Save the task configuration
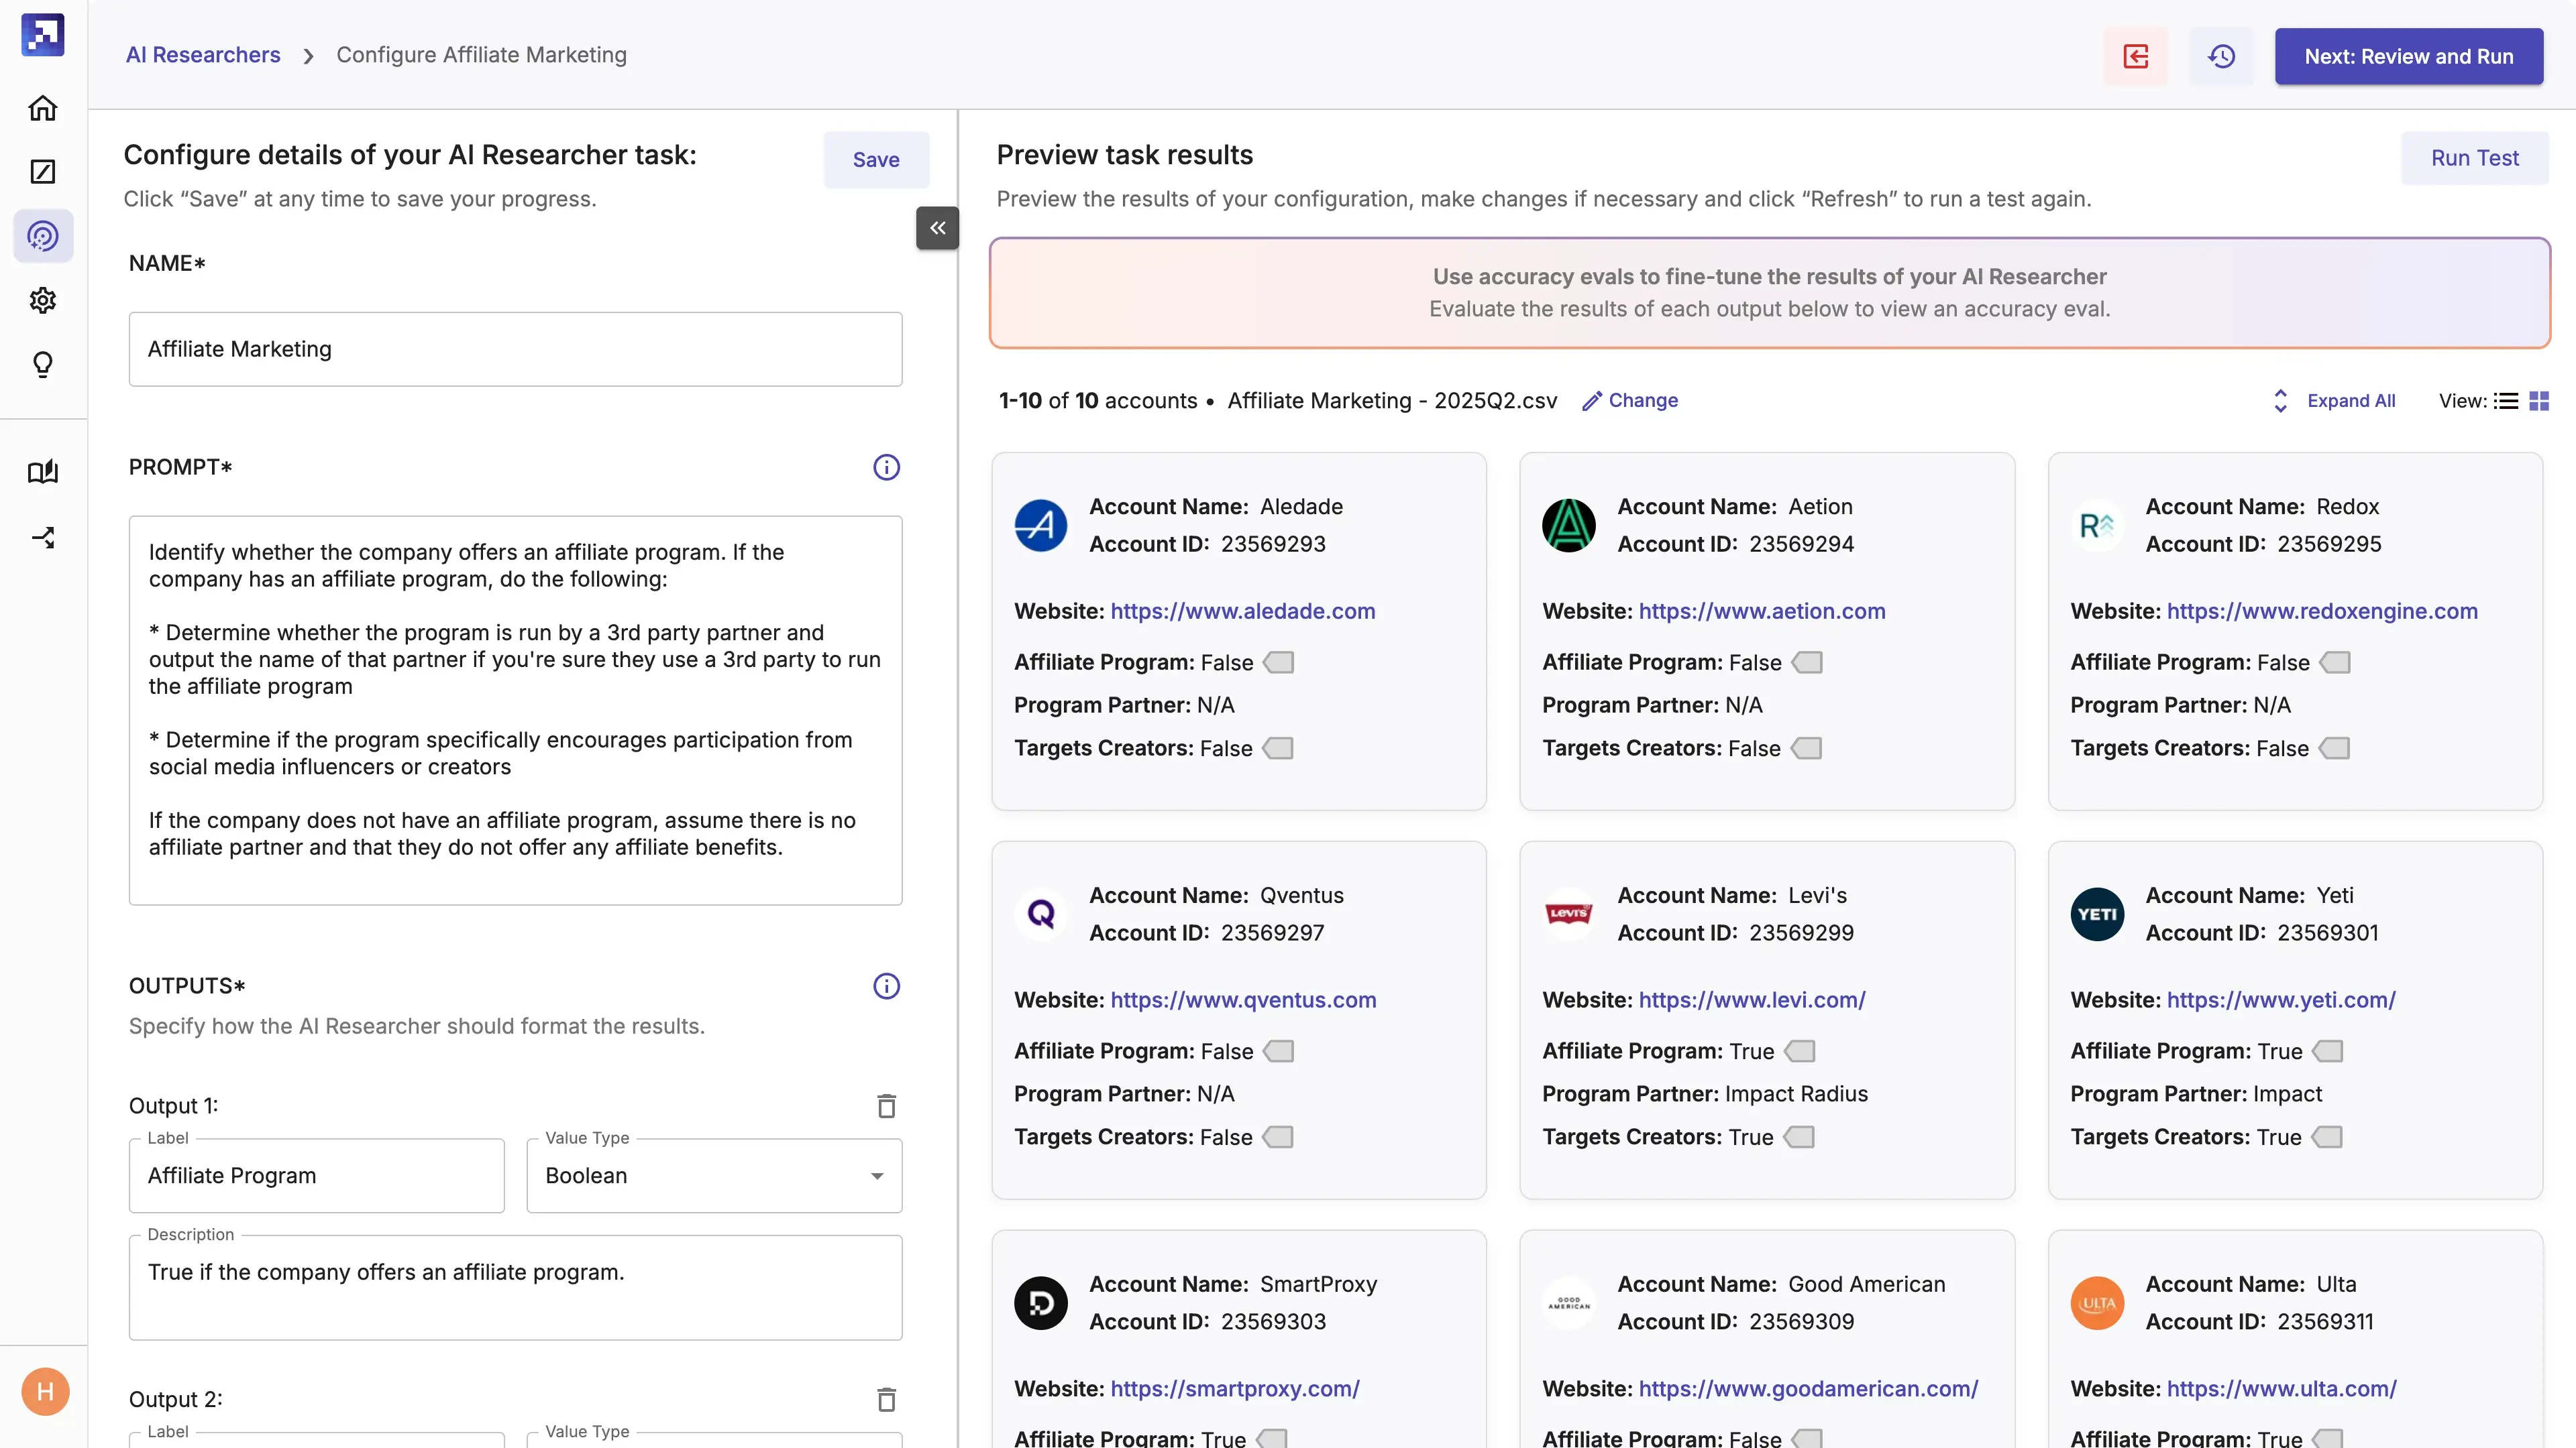 pyautogui.click(x=876, y=160)
